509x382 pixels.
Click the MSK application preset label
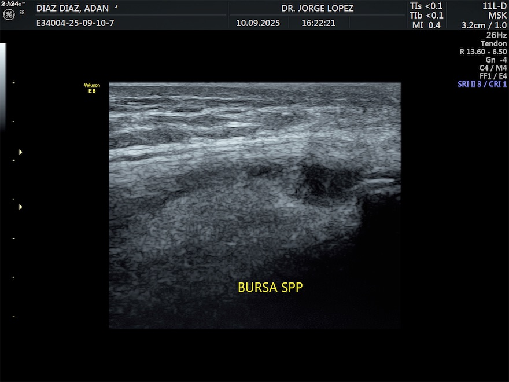(x=497, y=16)
